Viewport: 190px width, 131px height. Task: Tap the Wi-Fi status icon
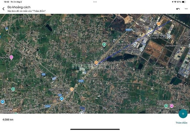pyautogui.click(x=175, y=2)
